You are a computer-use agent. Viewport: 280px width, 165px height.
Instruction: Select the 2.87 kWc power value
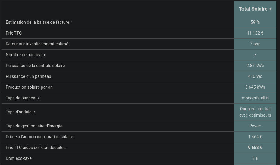(x=255, y=66)
